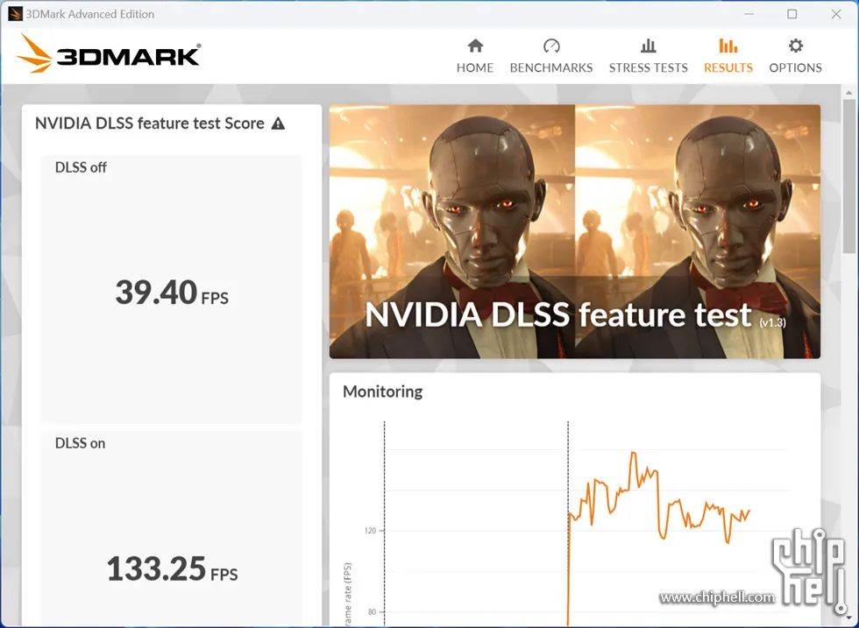
Task: Click the 3DMark app icon in title bar
Action: [15, 14]
